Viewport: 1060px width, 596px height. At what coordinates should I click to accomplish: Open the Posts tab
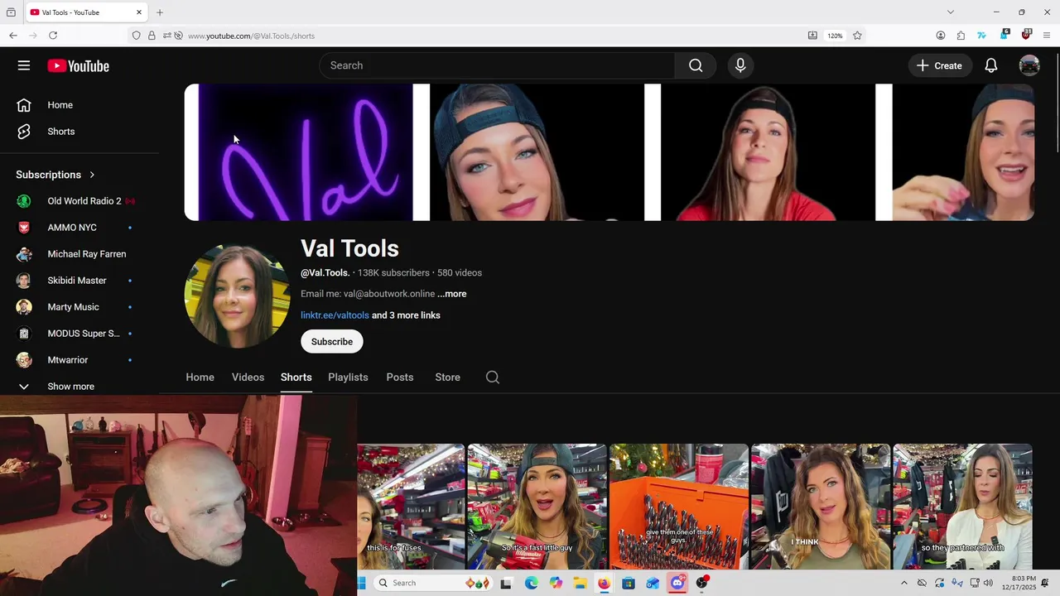[399, 377]
